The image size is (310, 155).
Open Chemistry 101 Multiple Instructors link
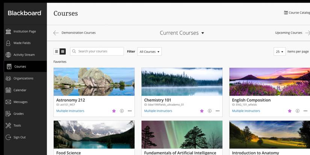click(158, 111)
